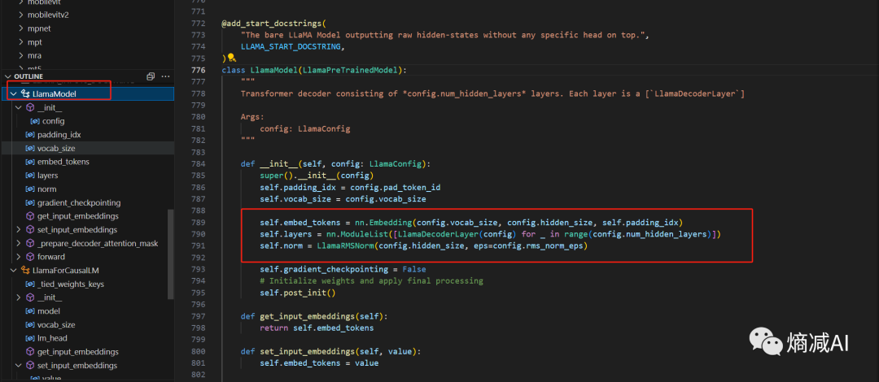Click the class icon beside LlamaModel
The image size is (879, 382).
pos(25,94)
